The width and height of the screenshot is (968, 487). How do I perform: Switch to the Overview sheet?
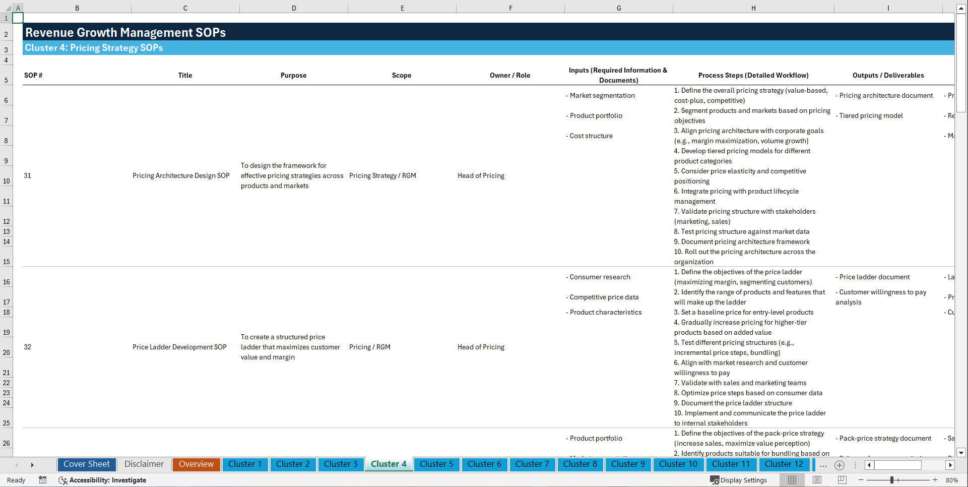[196, 464]
